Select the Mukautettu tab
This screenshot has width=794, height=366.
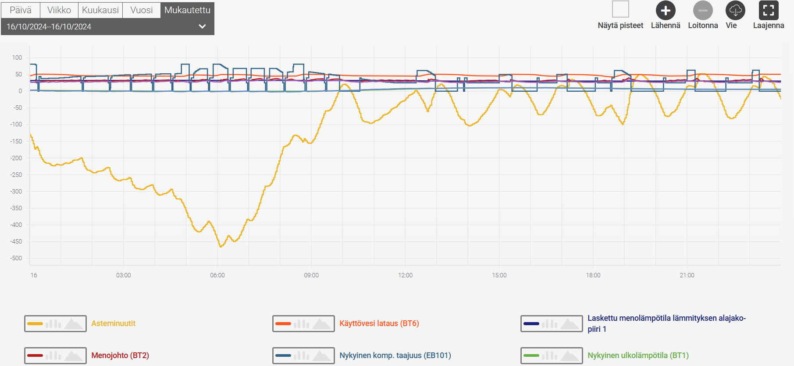pos(187,10)
